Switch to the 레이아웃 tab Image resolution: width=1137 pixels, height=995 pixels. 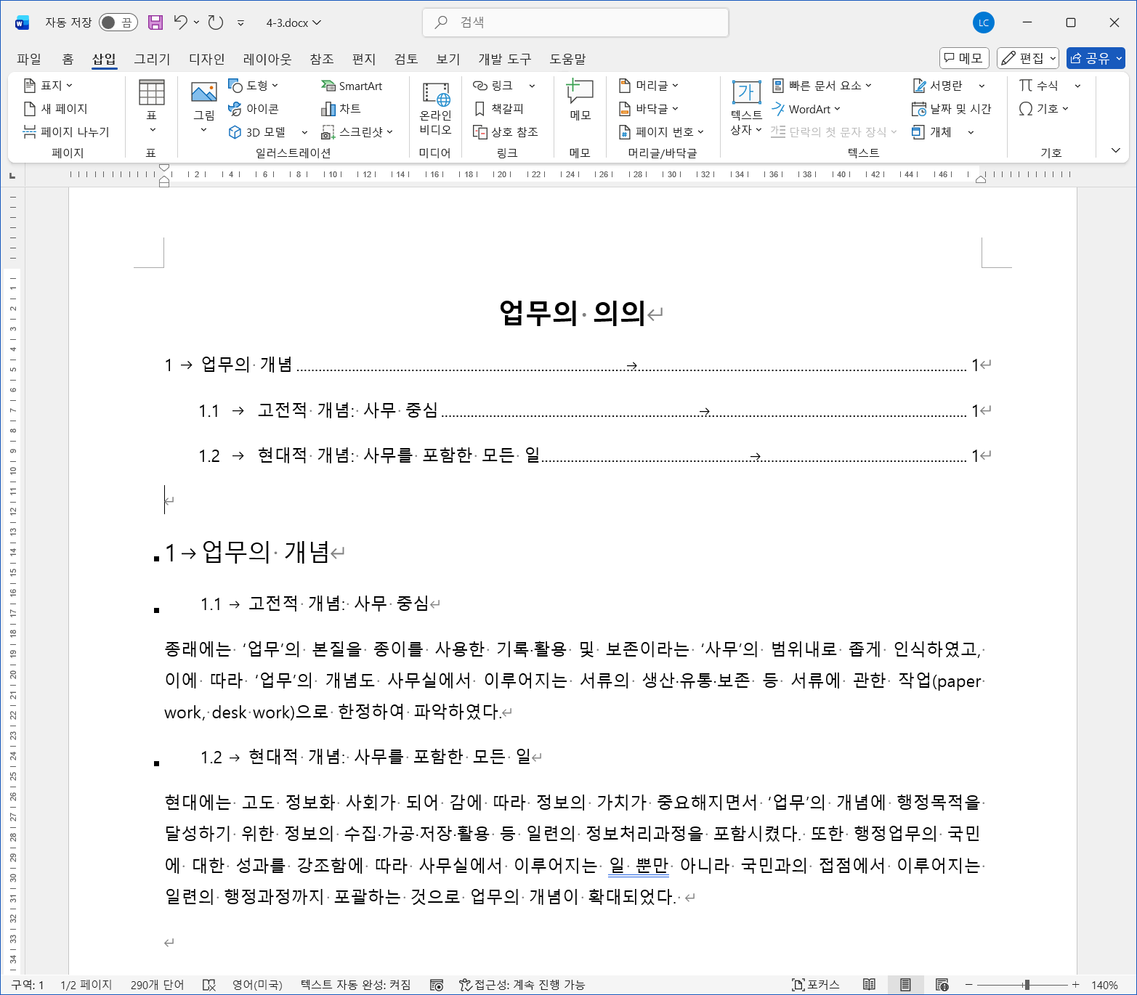click(x=267, y=59)
